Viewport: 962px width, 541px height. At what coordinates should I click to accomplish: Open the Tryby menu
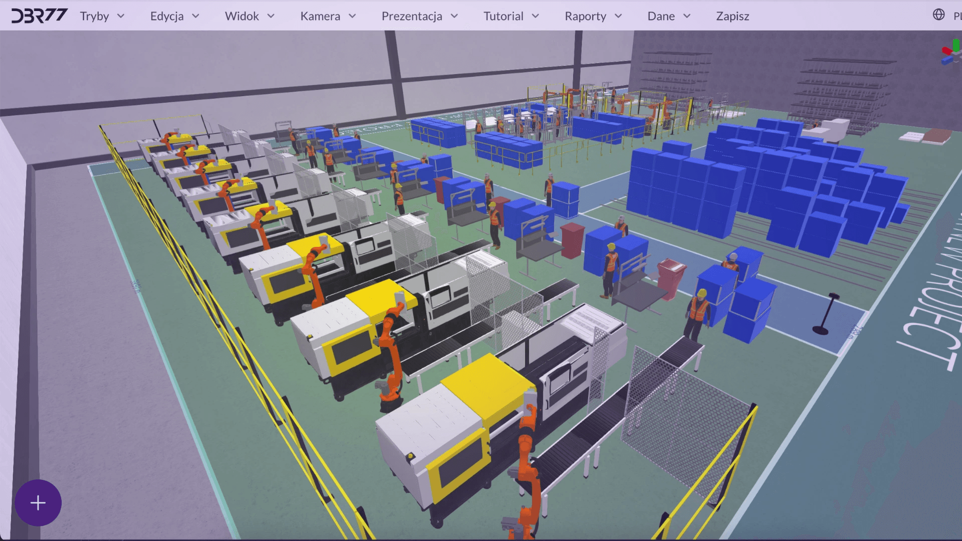95,16
